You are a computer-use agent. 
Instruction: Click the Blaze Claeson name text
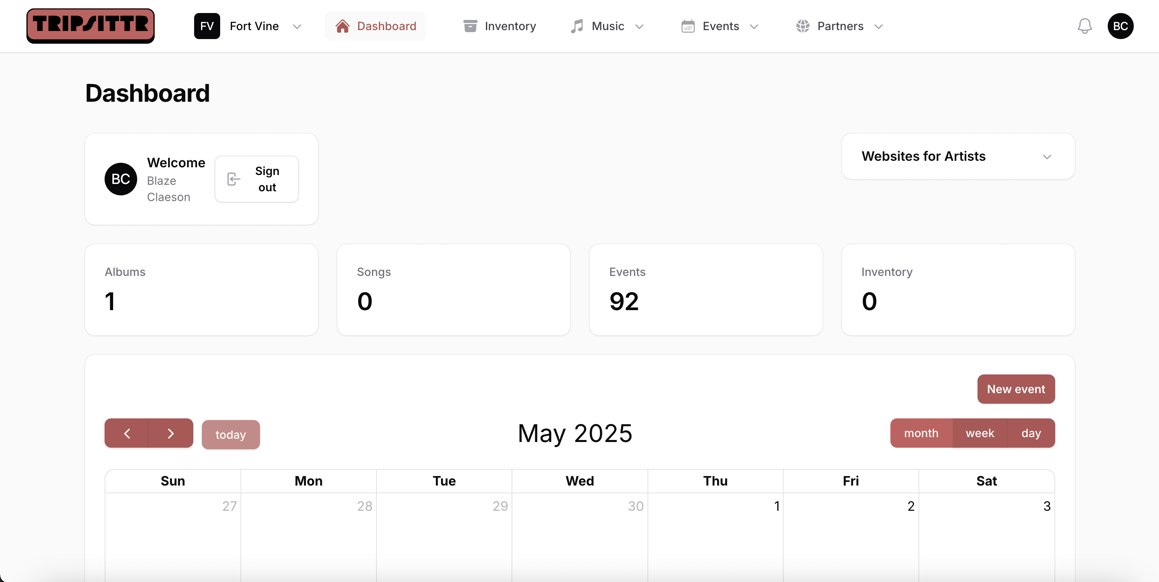[x=169, y=189]
